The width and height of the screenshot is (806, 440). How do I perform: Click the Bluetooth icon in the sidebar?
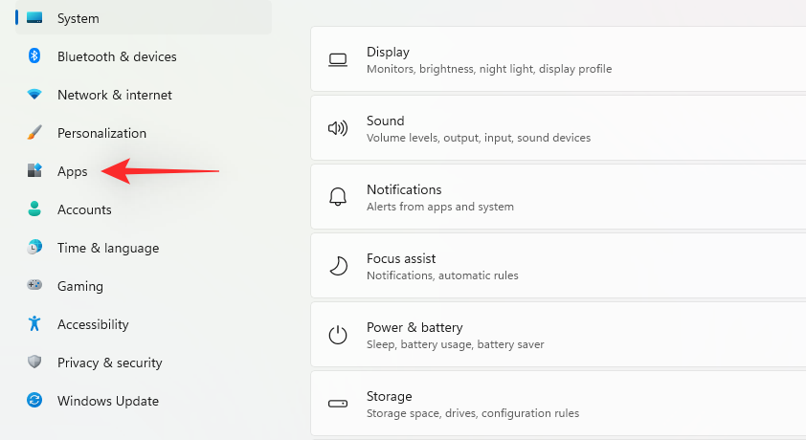coord(34,56)
